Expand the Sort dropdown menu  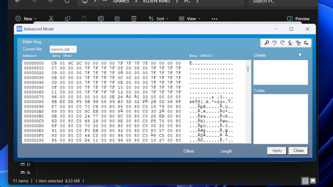(x=159, y=19)
